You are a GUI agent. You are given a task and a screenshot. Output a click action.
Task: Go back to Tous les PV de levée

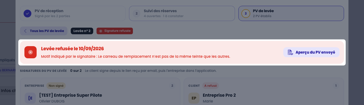tap(44, 31)
